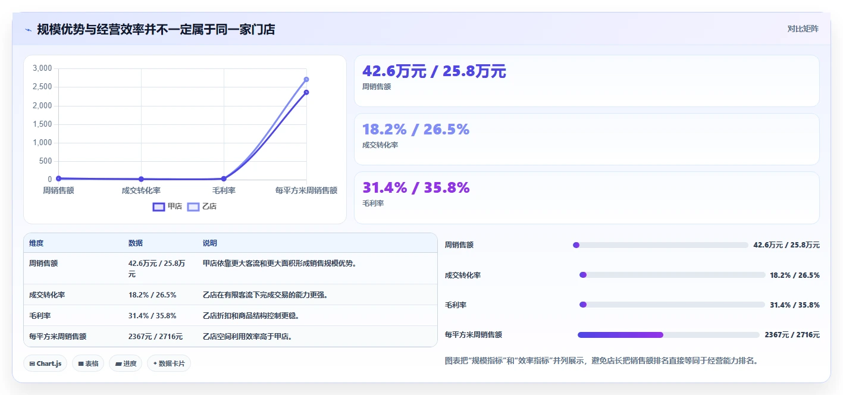The height and width of the screenshot is (395, 843).
Task: Click the chart data point above 成交转化率
Action: 141,179
